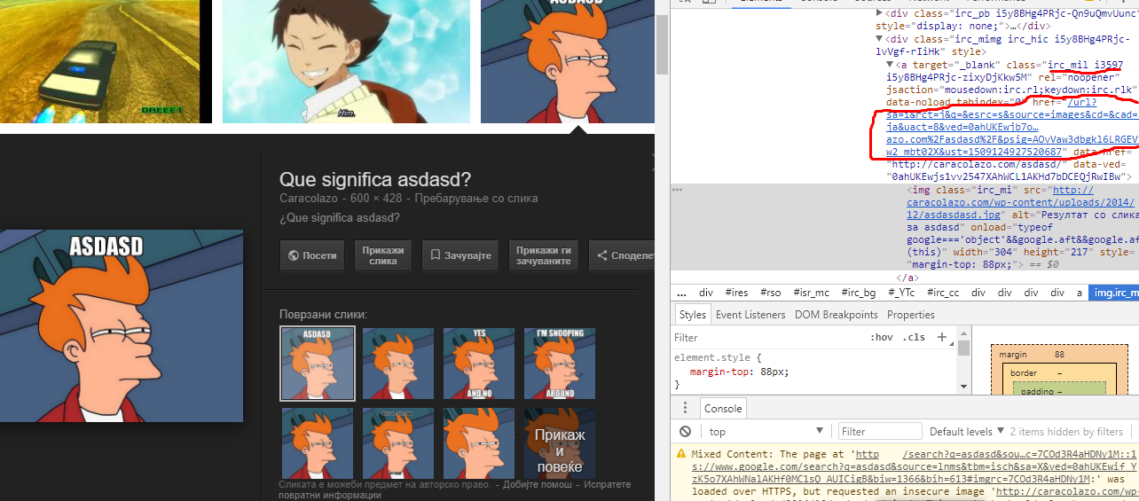The height and width of the screenshot is (501, 1139).
Task: Click the leading ellipsis in the breadcrumb bar
Action: click(681, 293)
